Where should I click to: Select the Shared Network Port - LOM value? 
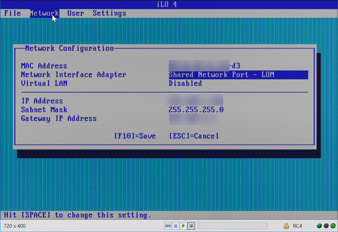coord(238,74)
